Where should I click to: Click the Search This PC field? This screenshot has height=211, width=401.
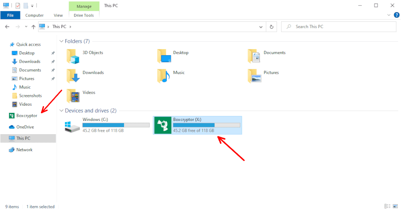coord(338,26)
